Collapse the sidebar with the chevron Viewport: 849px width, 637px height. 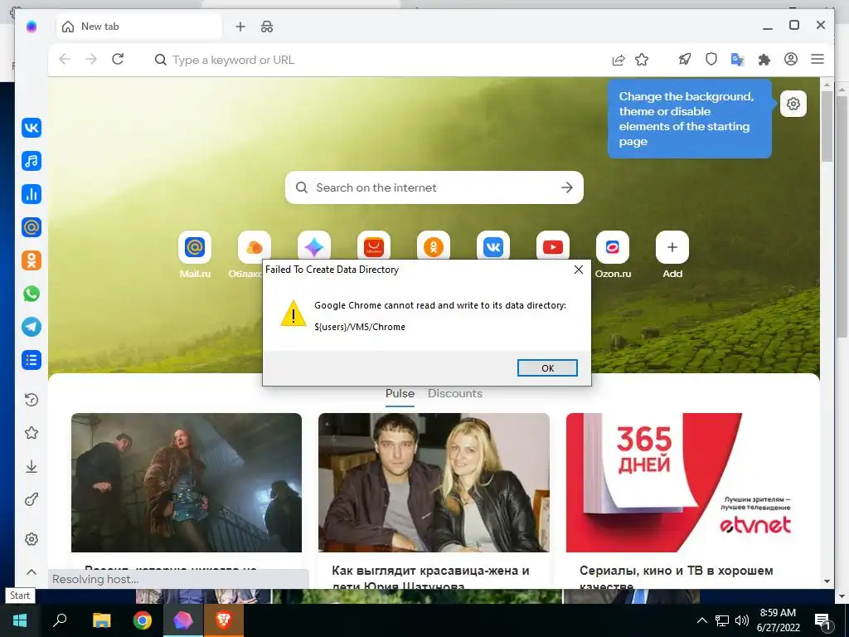pyautogui.click(x=32, y=572)
